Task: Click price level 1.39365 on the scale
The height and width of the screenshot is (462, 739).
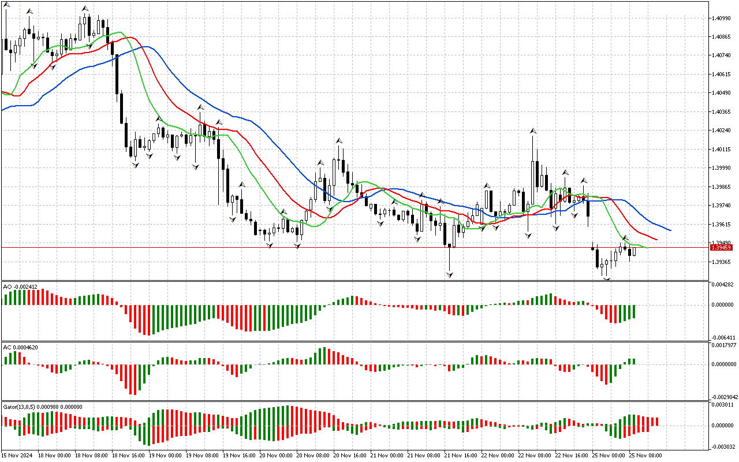Action: pos(722,262)
